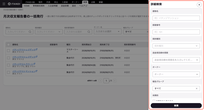
Task: Open the hamburger menu icon
Action: tap(4, 4)
